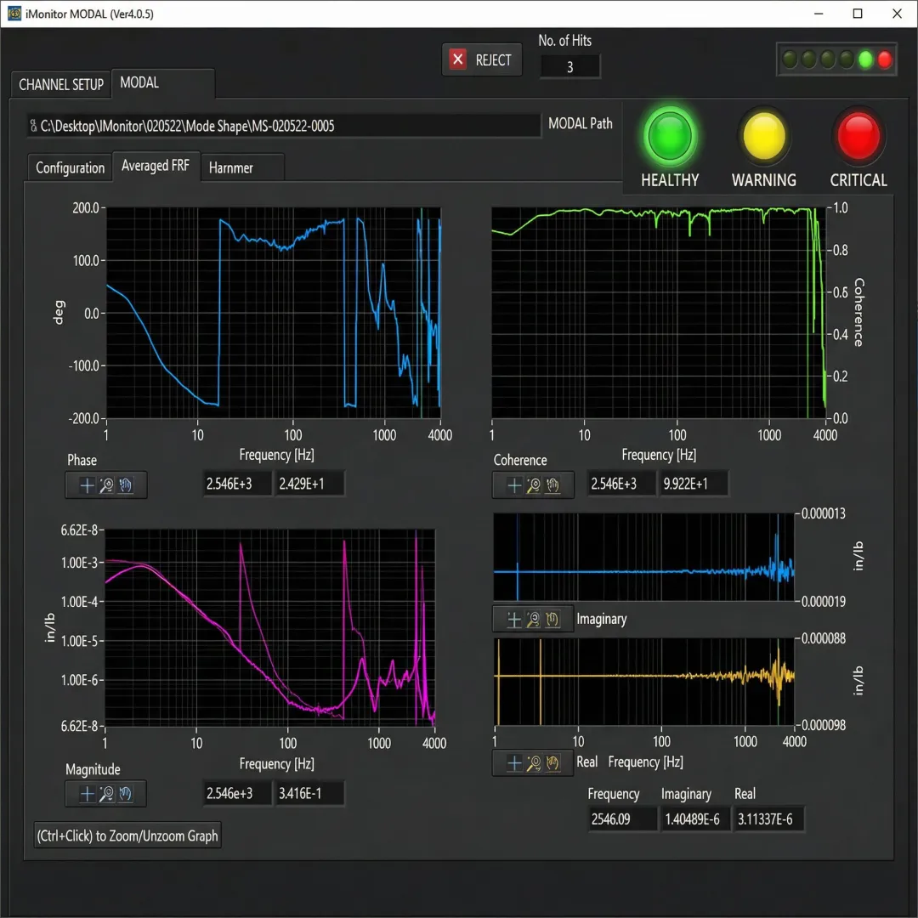Screen dimensions: 918x918
Task: Select the Averaged FRF sub-tab
Action: (156, 166)
